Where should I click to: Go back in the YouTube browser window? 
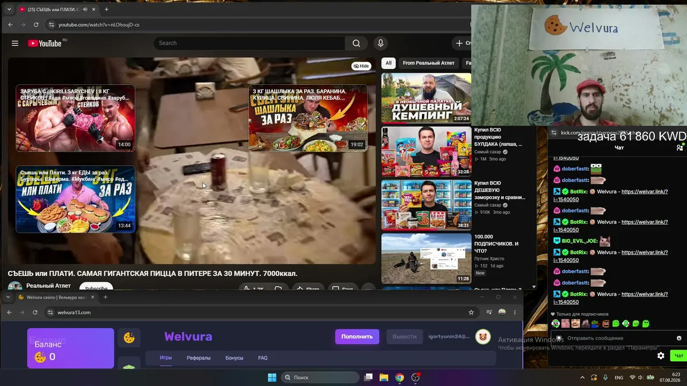point(10,25)
